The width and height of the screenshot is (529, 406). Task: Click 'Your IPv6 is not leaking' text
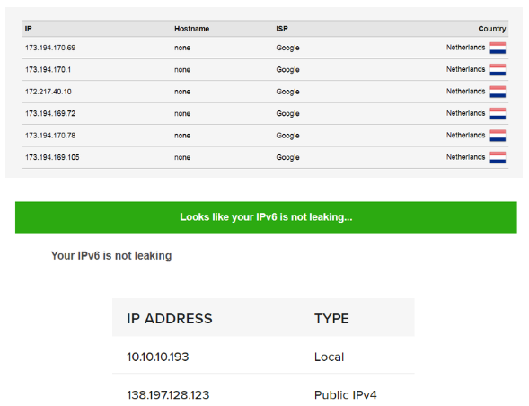(111, 256)
